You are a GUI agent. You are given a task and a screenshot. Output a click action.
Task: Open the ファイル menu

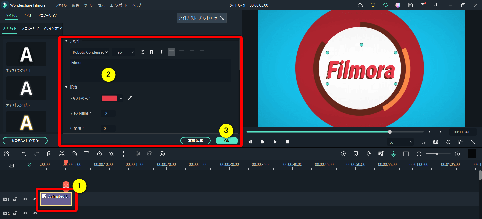61,5
